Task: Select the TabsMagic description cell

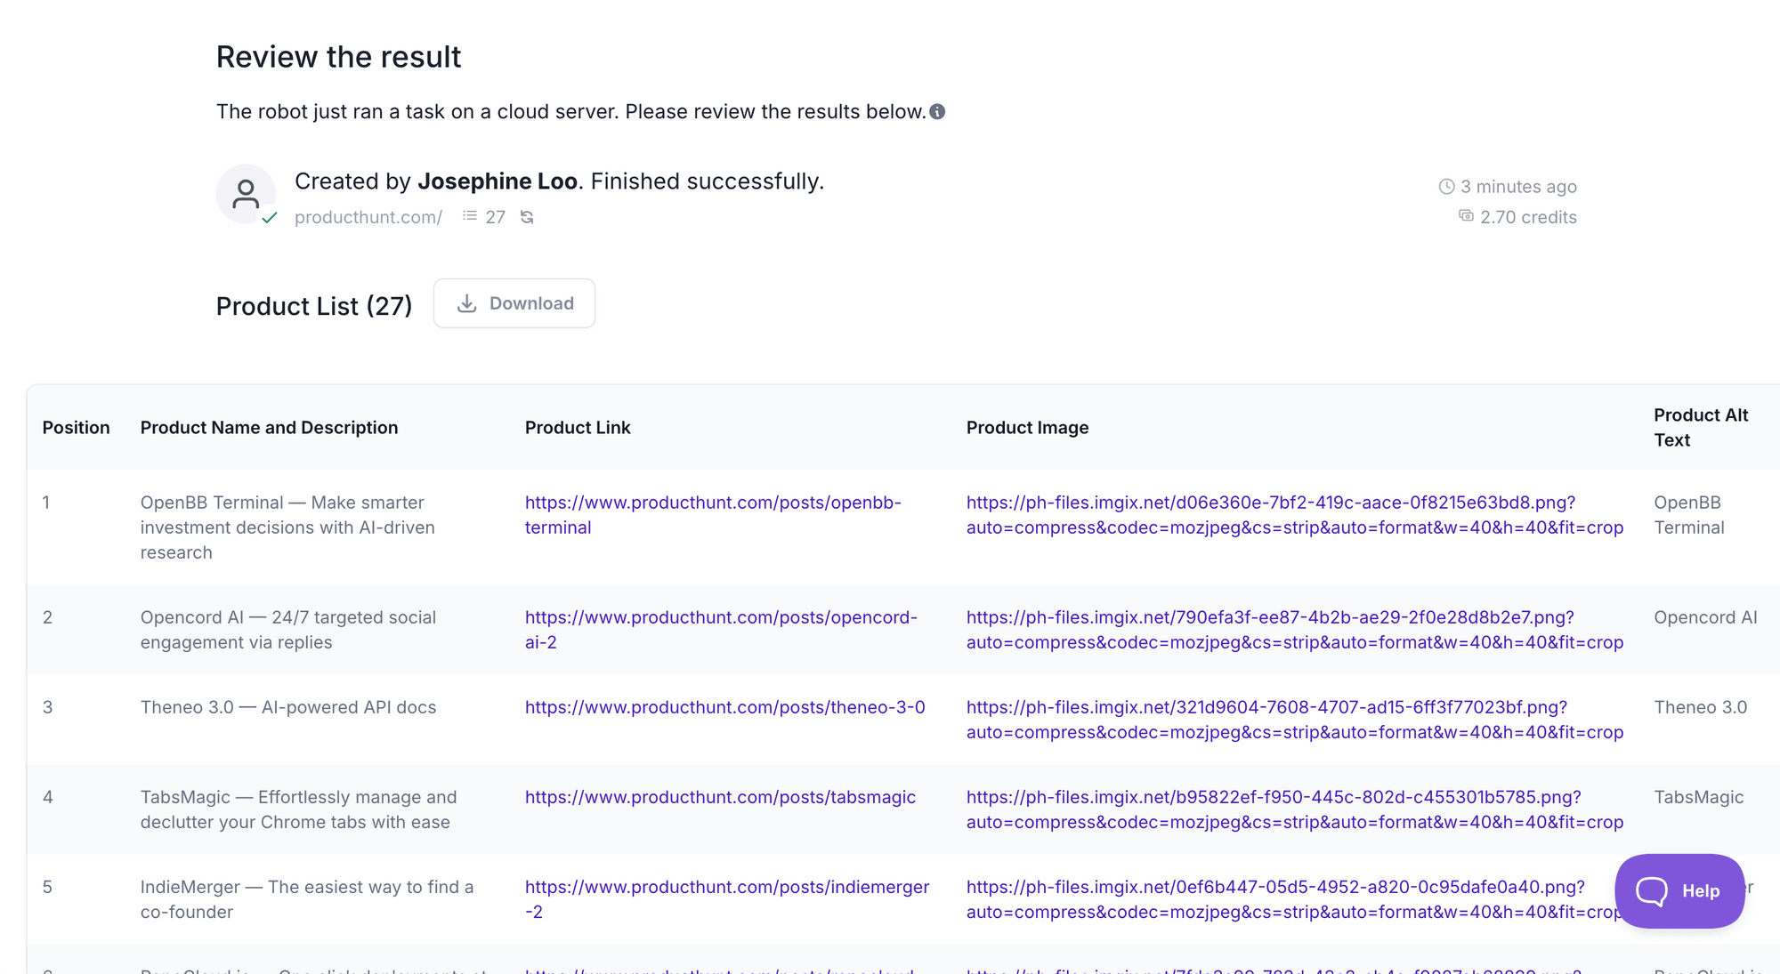Action: [x=298, y=809]
